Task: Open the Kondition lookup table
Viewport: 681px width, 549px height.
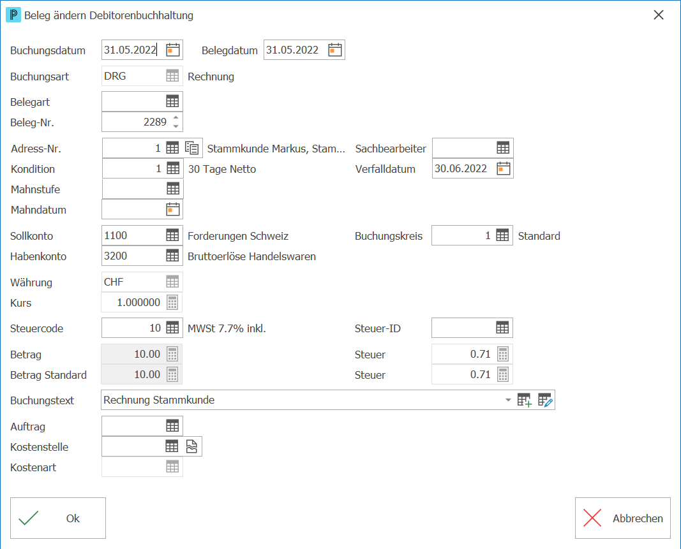Action: point(173,168)
